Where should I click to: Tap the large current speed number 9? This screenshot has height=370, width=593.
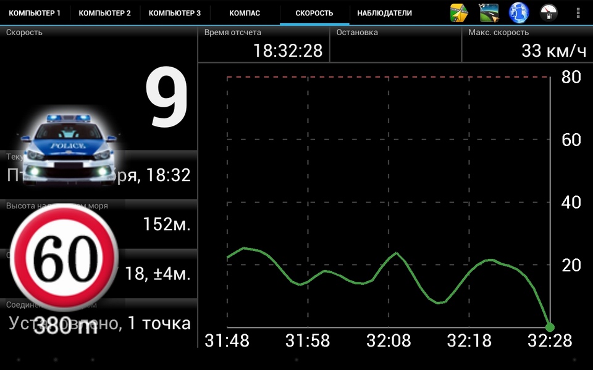(x=166, y=98)
